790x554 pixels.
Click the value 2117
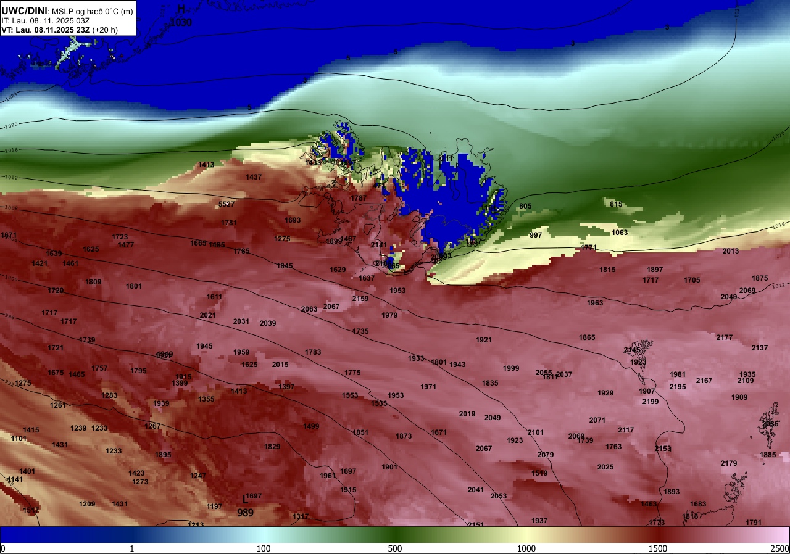tap(626, 430)
